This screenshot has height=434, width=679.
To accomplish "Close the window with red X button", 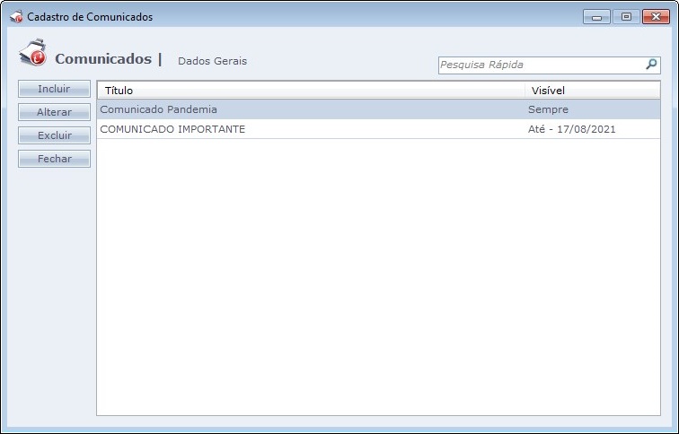I will [656, 17].
